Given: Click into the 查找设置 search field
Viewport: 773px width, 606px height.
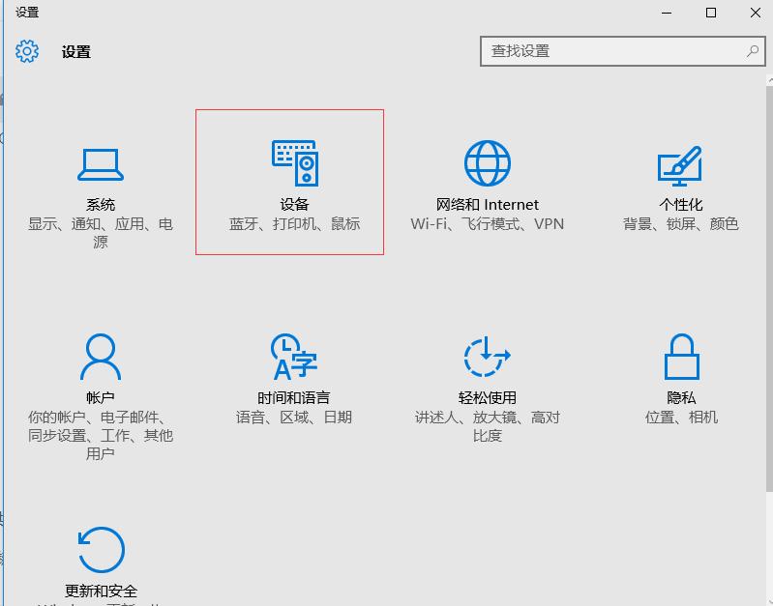Looking at the screenshot, I should 623,51.
